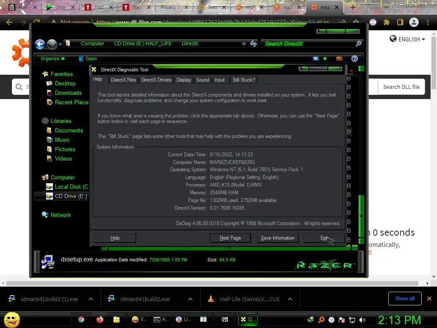
Task: Click Explorer's forward navigation arrow
Action: [52, 44]
